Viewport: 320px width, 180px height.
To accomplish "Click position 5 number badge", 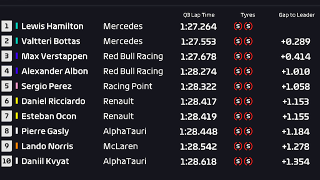I will click(x=7, y=86).
